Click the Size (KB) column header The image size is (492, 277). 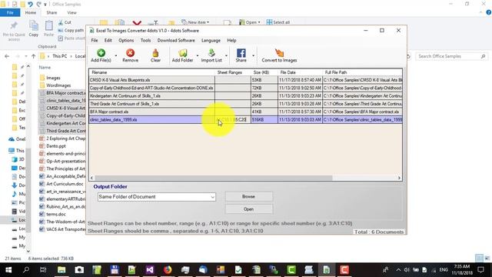[x=264, y=72]
